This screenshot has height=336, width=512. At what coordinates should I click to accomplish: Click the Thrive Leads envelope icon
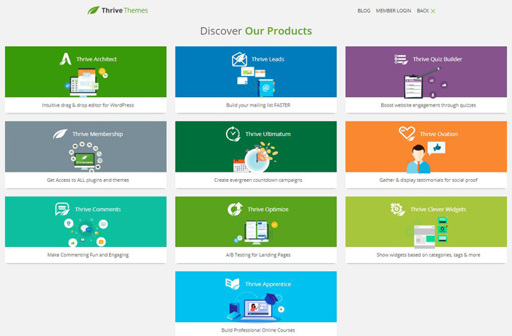click(239, 59)
